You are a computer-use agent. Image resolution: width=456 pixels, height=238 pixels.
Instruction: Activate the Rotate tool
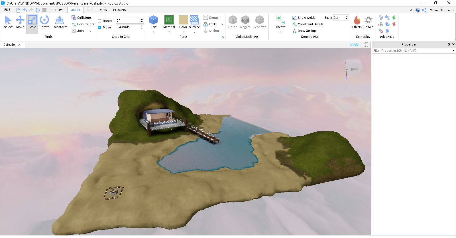coord(44,22)
